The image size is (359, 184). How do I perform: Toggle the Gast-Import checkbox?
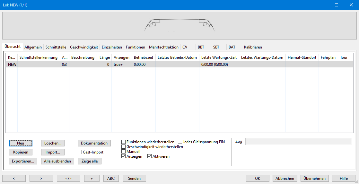[80, 152]
